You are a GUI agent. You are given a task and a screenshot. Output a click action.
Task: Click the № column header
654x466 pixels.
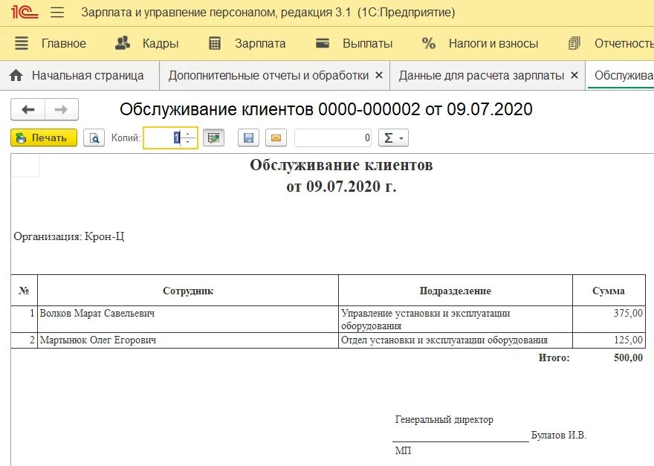25,291
